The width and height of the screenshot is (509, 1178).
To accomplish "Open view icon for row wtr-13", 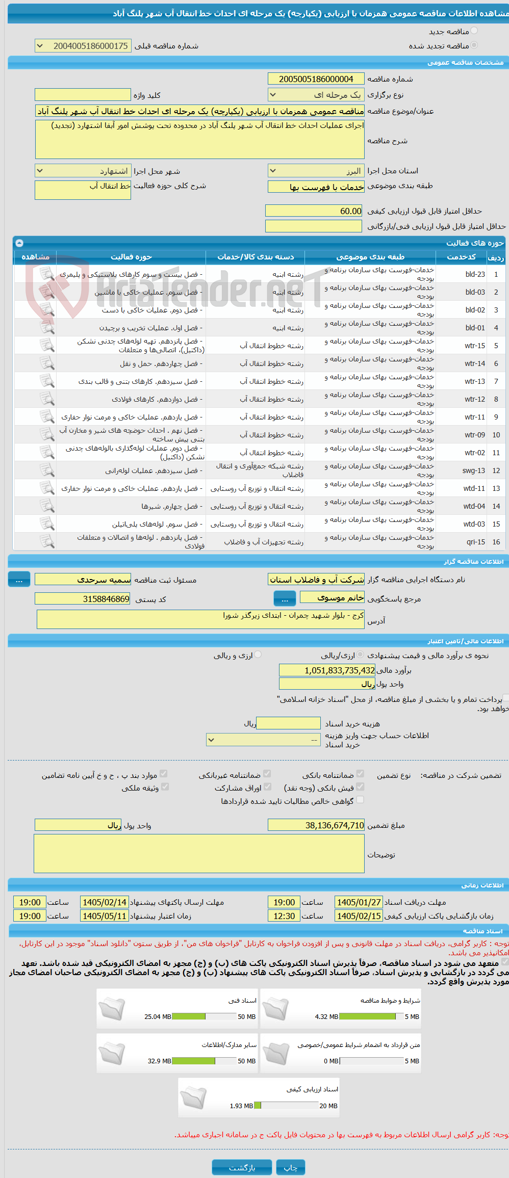I will coord(47,381).
